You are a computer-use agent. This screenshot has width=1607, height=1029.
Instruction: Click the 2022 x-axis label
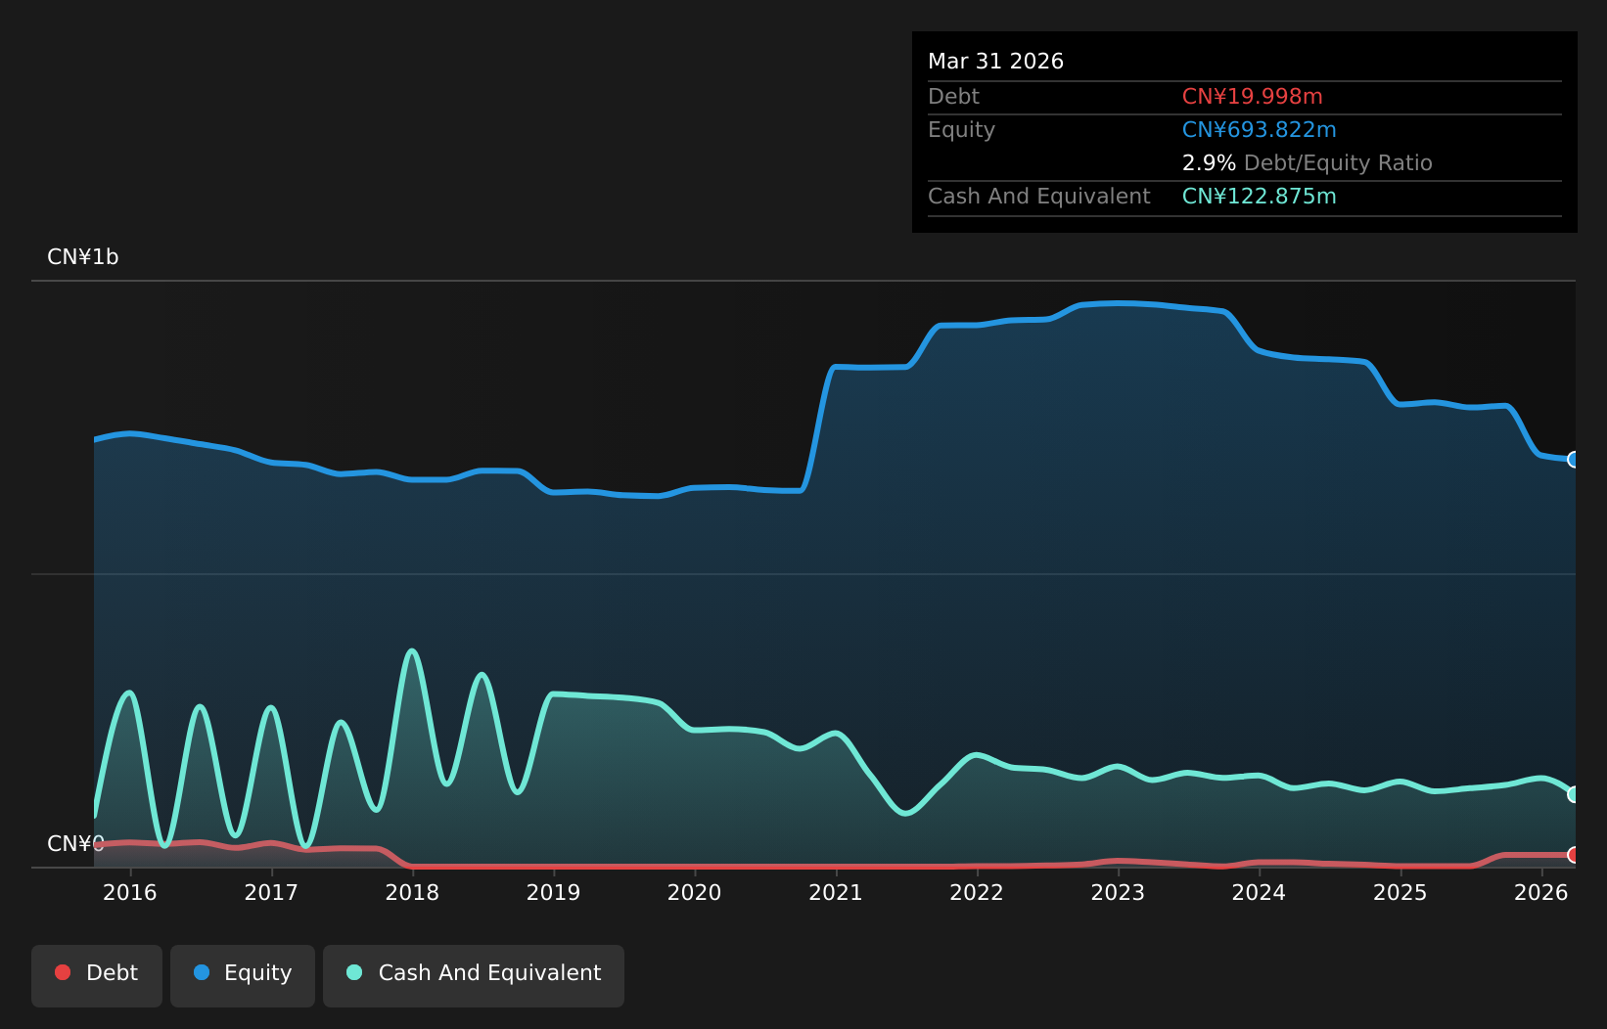(x=977, y=892)
